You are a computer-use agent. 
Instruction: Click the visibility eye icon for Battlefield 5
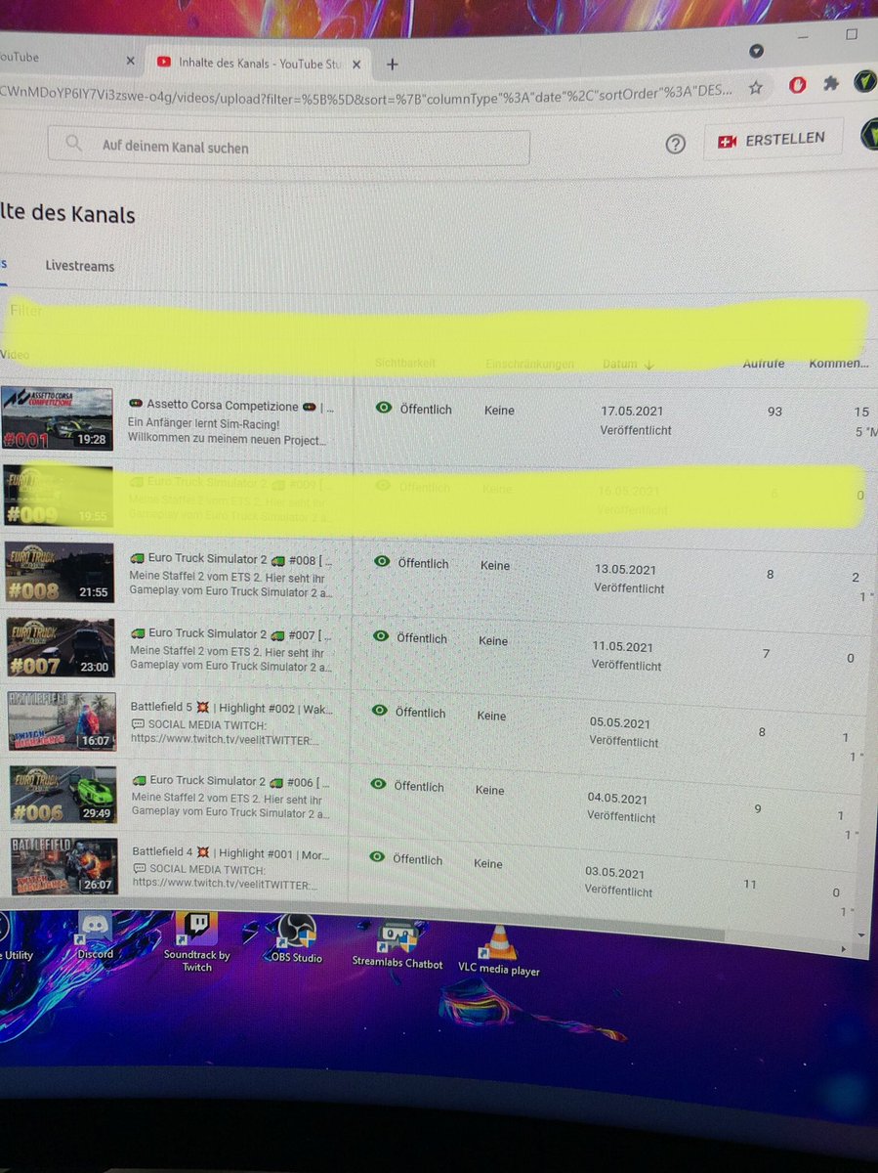tap(379, 711)
